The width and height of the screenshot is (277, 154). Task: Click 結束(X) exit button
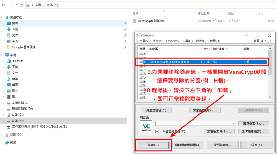(x=257, y=145)
